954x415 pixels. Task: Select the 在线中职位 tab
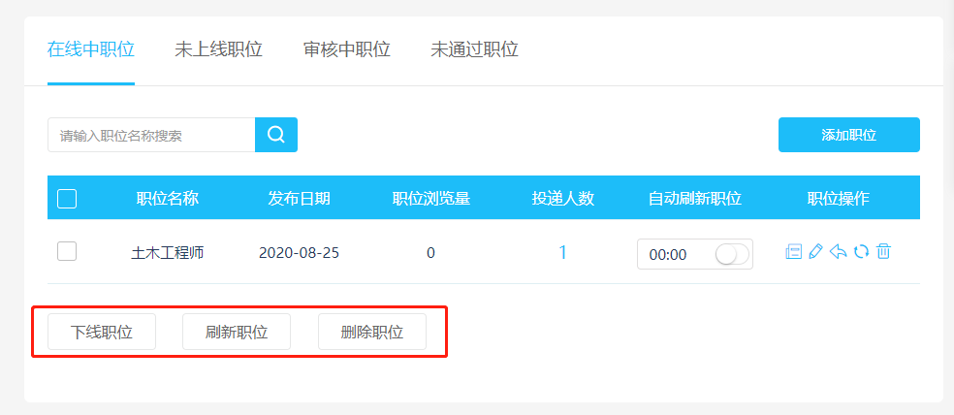(90, 49)
